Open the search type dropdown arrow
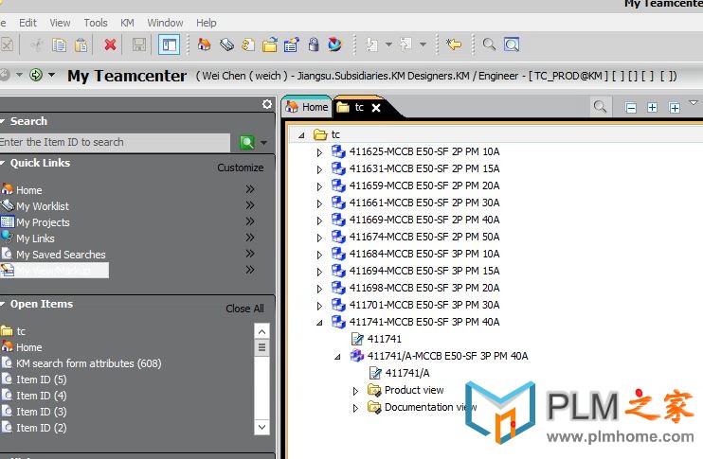The image size is (703, 459). click(263, 143)
